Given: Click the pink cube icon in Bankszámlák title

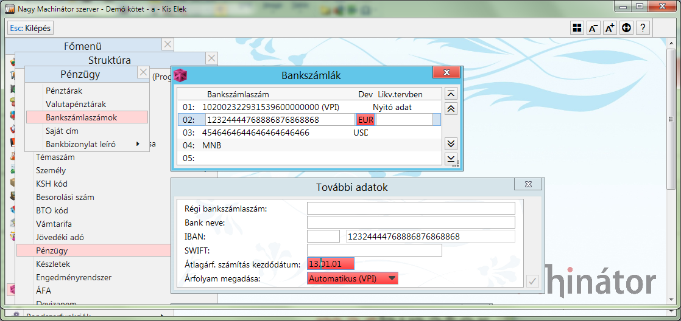Looking at the screenshot, I should click(180, 75).
